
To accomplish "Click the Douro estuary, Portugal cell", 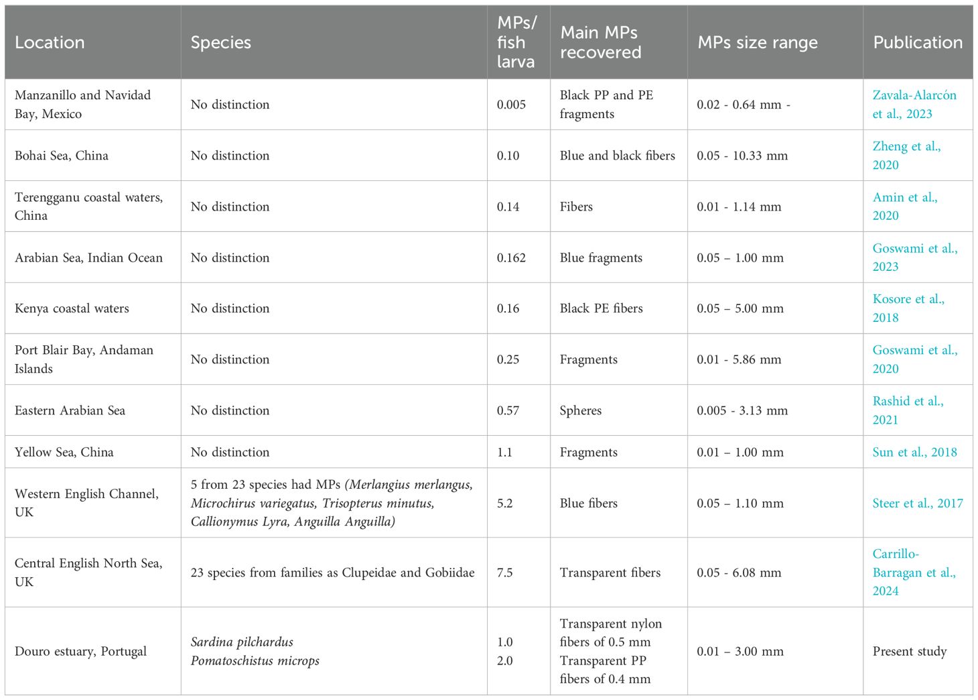I will pos(80,651).
